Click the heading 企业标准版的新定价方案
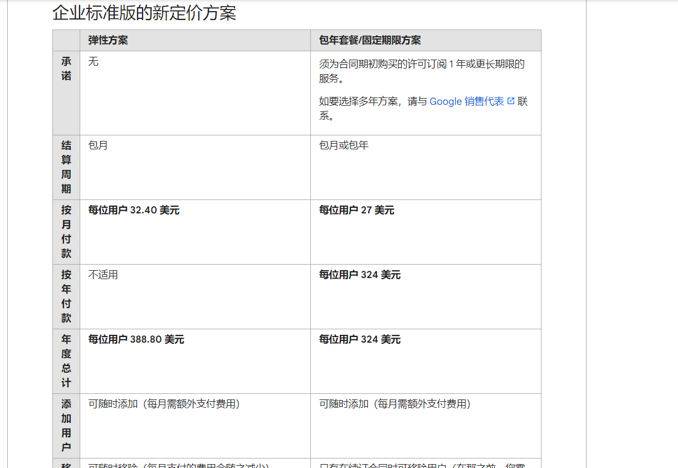The image size is (678, 468). (x=144, y=13)
